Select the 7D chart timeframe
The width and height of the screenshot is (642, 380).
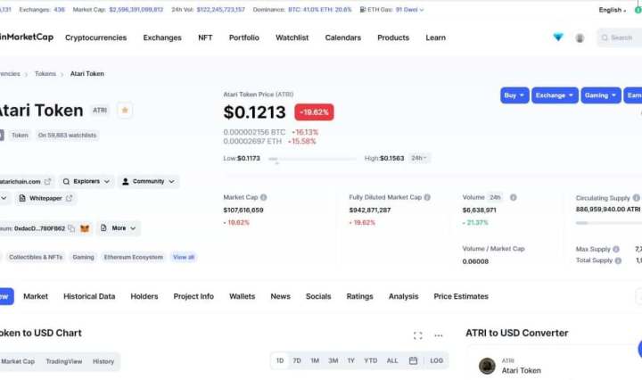point(297,361)
